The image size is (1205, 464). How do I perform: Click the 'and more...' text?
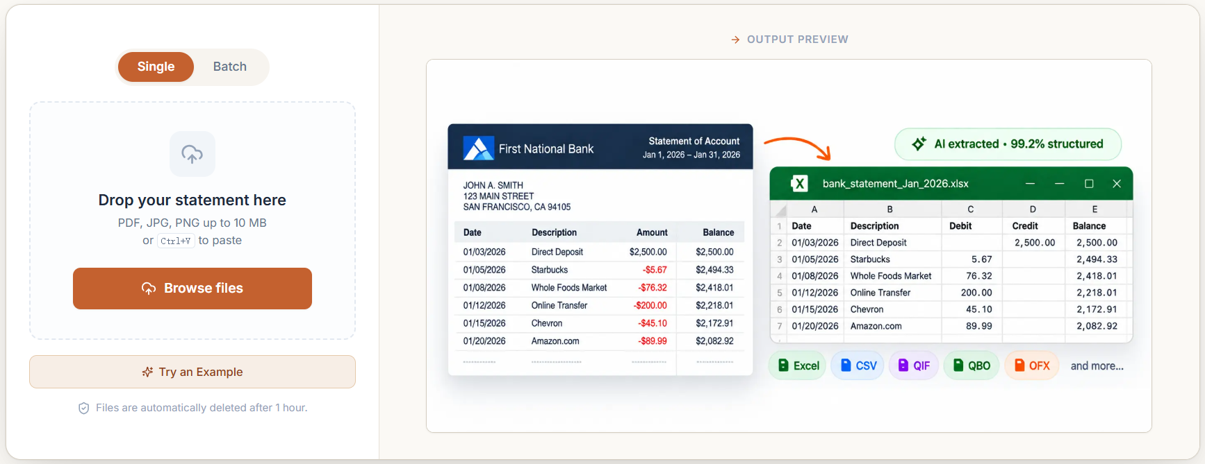pos(1097,366)
